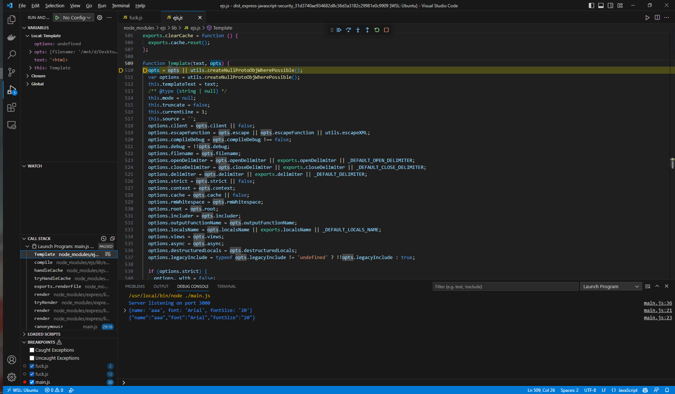Click Step Into in the debug toolbar
675x394 pixels.
[358, 30]
